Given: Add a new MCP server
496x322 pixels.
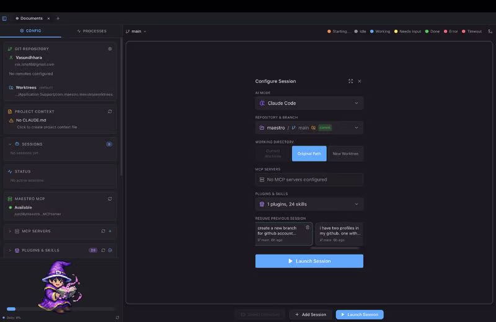Looking at the screenshot, I should click(110, 231).
